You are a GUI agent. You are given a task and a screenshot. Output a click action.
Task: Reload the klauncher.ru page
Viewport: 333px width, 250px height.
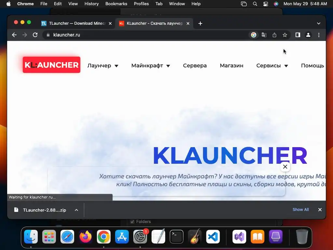(35, 35)
